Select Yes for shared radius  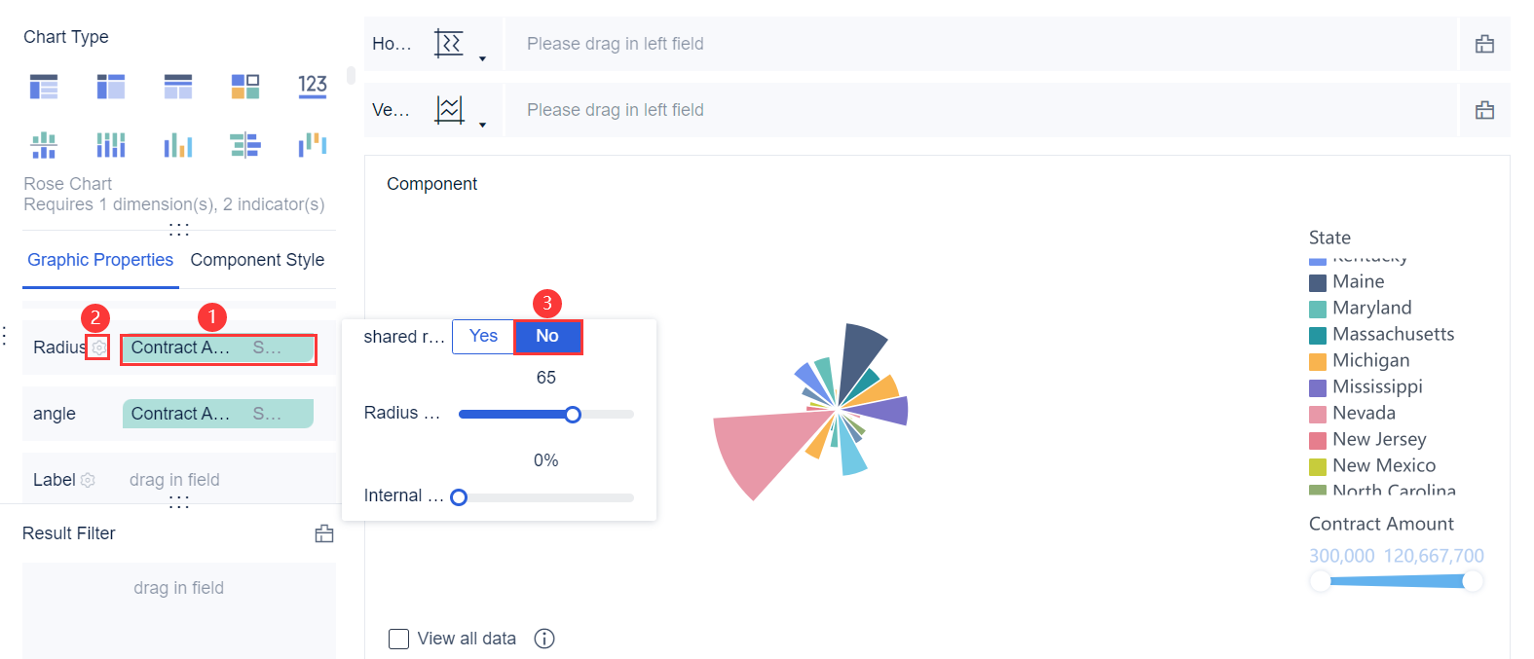tap(482, 337)
